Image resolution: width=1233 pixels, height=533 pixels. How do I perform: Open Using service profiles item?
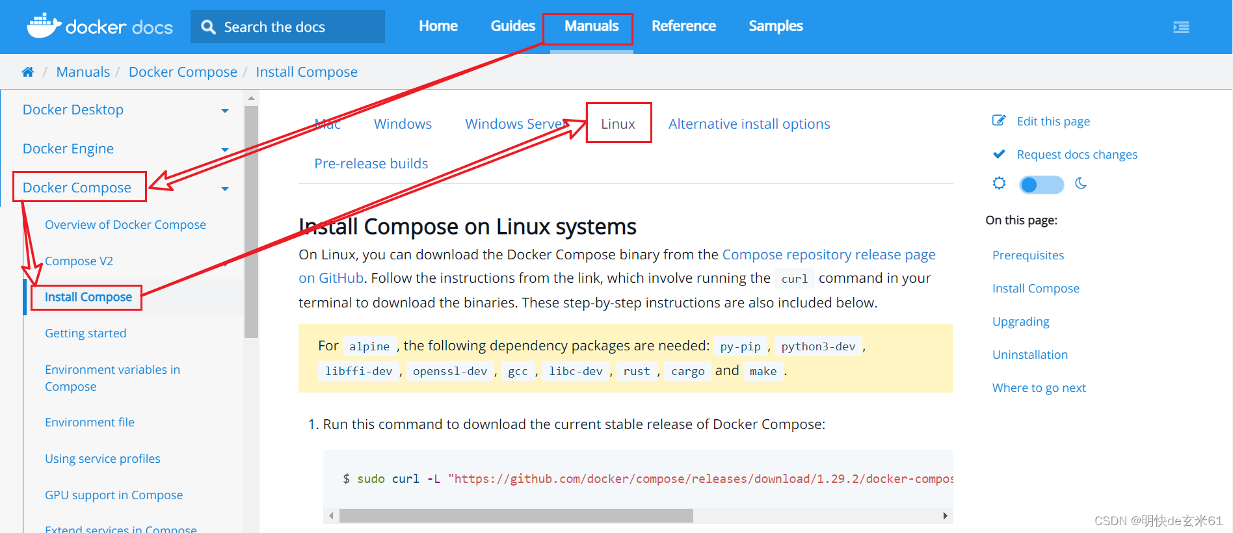pos(103,459)
